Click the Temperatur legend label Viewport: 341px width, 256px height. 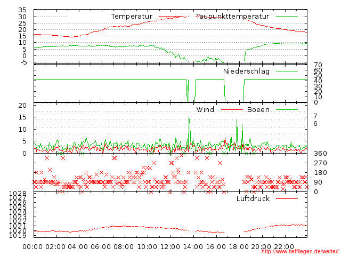point(132,17)
